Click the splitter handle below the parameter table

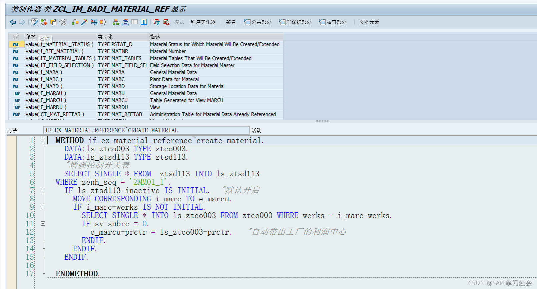click(x=323, y=121)
